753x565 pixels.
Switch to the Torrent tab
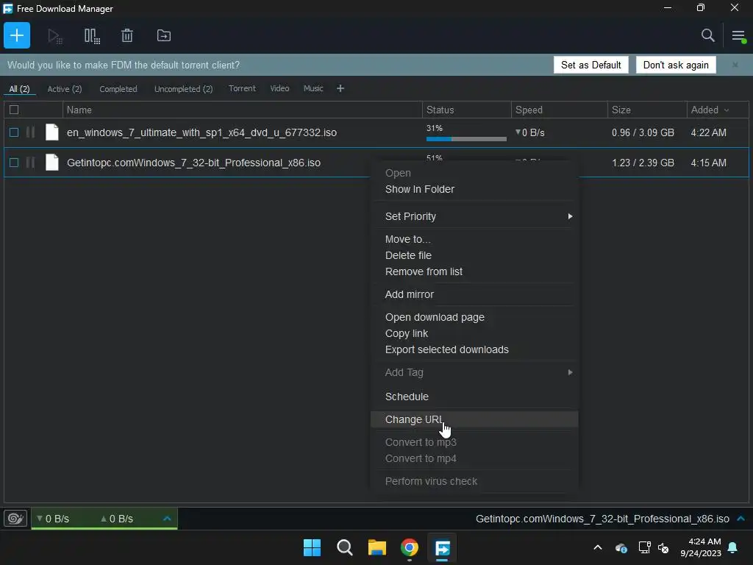coord(242,88)
